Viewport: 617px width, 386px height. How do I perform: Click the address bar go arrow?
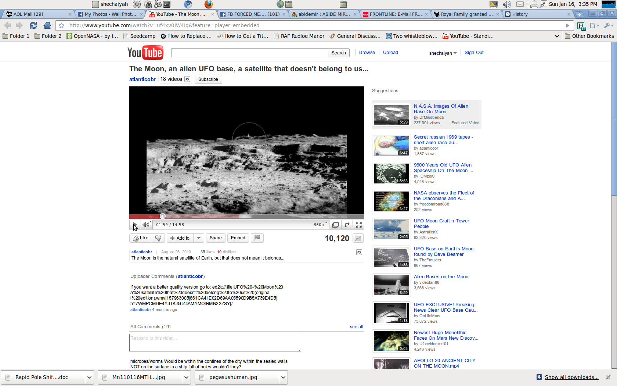[567, 25]
